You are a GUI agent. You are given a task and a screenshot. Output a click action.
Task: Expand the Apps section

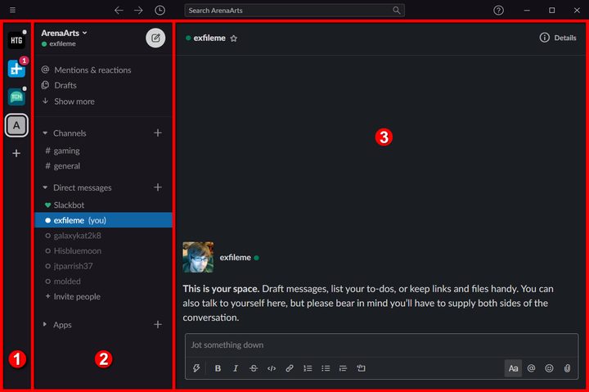coord(45,324)
